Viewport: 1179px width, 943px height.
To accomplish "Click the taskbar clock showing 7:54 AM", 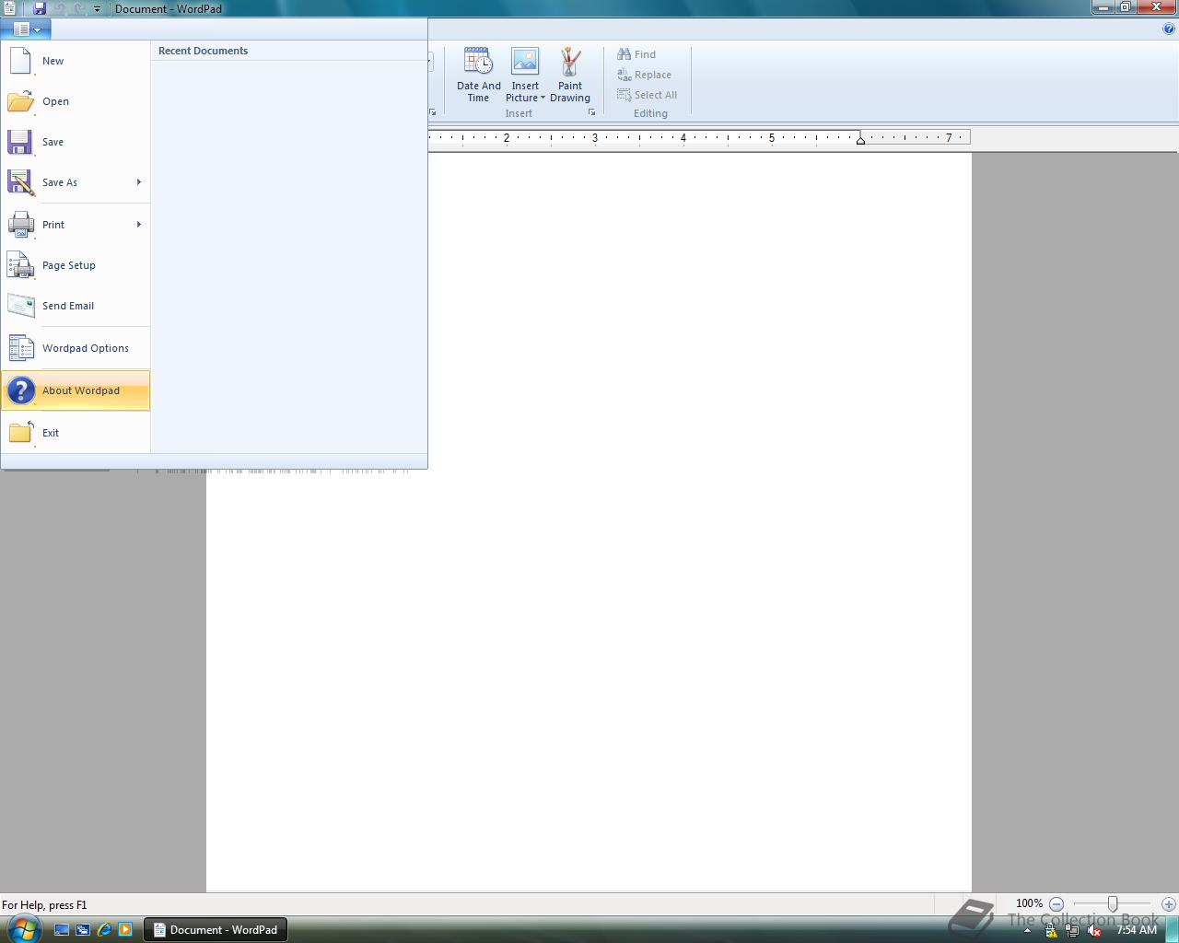I will click(1137, 930).
